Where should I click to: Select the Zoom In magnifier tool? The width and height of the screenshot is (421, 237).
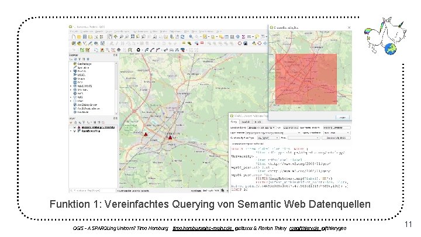tap(121, 36)
